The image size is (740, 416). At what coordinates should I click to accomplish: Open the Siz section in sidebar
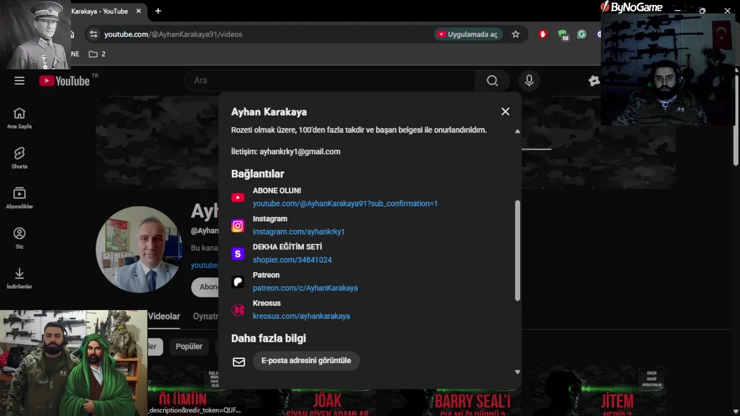[20, 238]
